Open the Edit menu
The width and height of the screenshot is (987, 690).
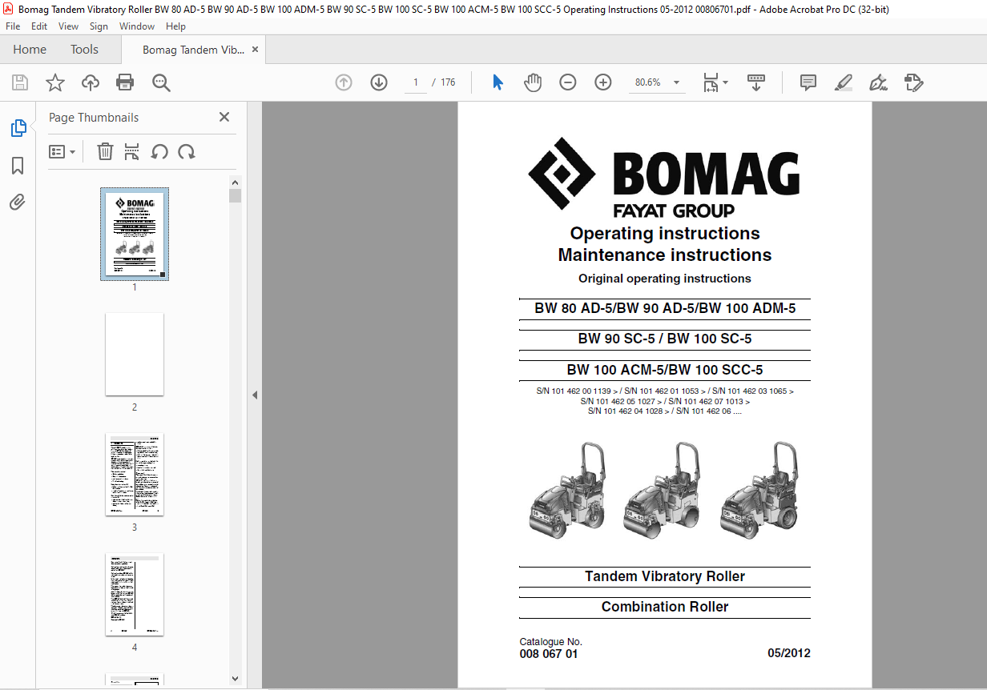(39, 26)
